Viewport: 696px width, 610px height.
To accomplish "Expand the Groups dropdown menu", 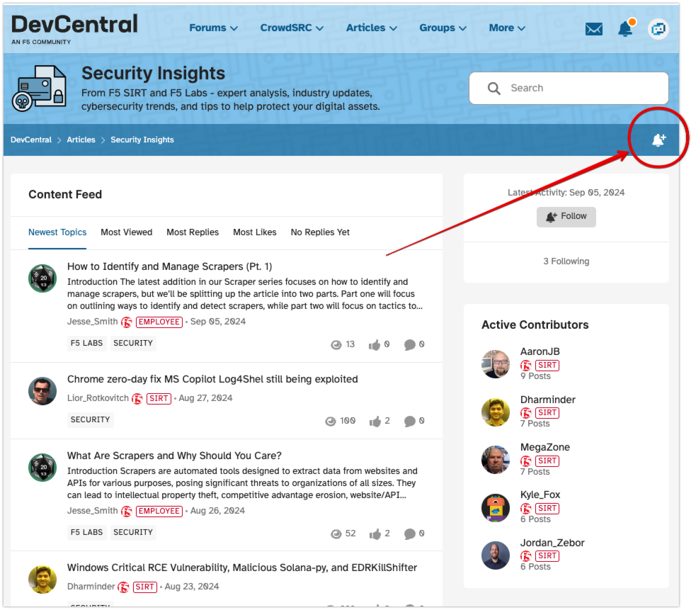I will click(443, 28).
